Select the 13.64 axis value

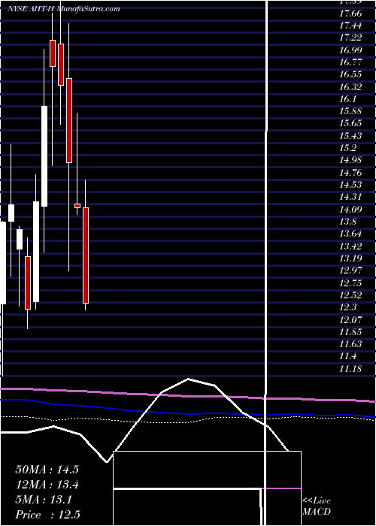point(351,234)
